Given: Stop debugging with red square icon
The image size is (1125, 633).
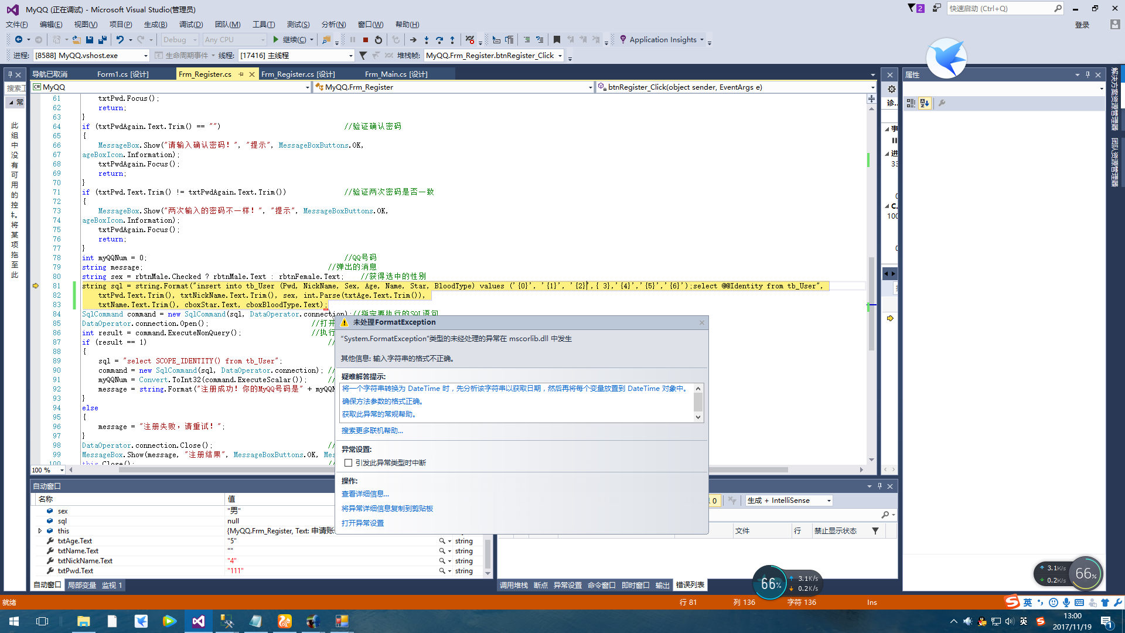Looking at the screenshot, I should click(366, 40).
